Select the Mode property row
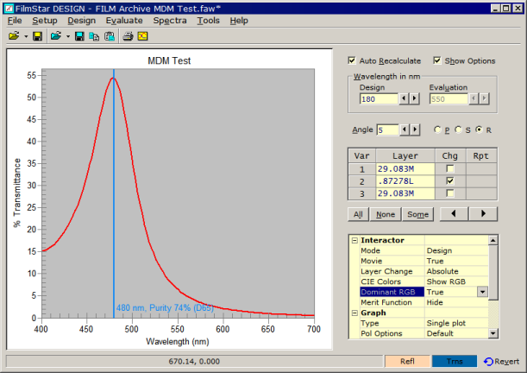This screenshot has width=527, height=373. coord(423,250)
